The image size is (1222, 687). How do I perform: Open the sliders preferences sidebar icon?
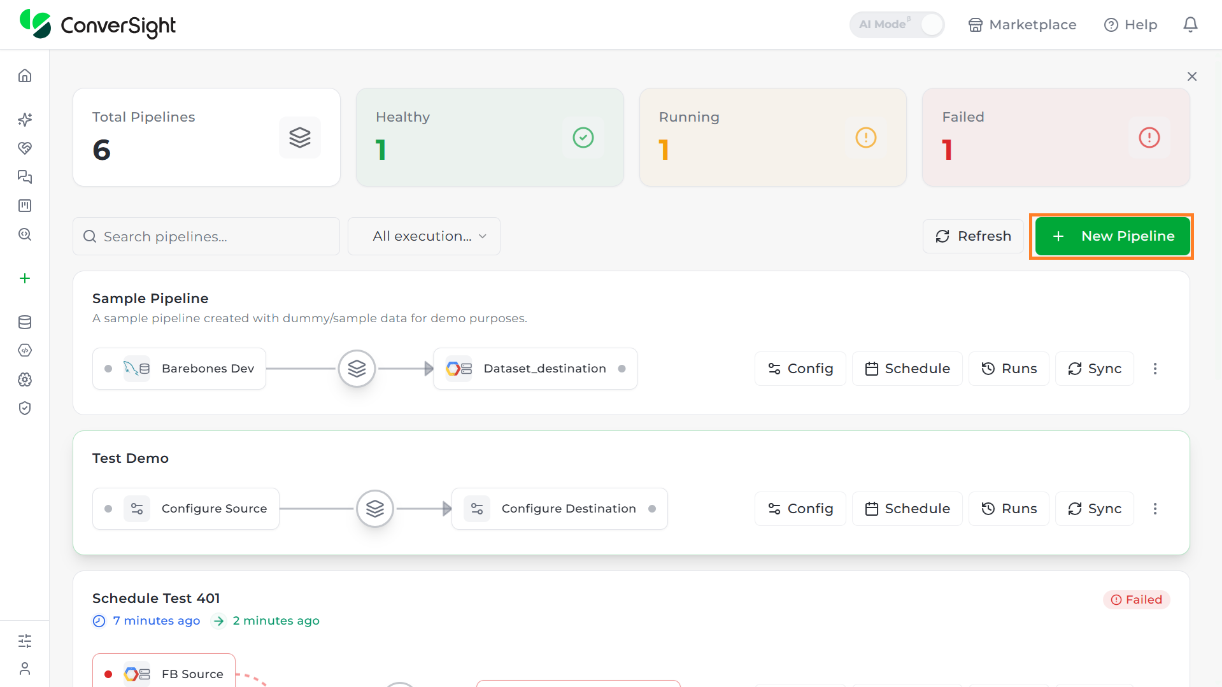coord(25,641)
